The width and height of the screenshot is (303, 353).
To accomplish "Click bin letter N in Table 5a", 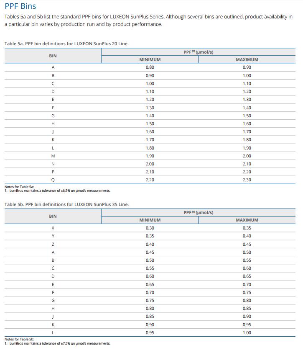I will 53,164.
